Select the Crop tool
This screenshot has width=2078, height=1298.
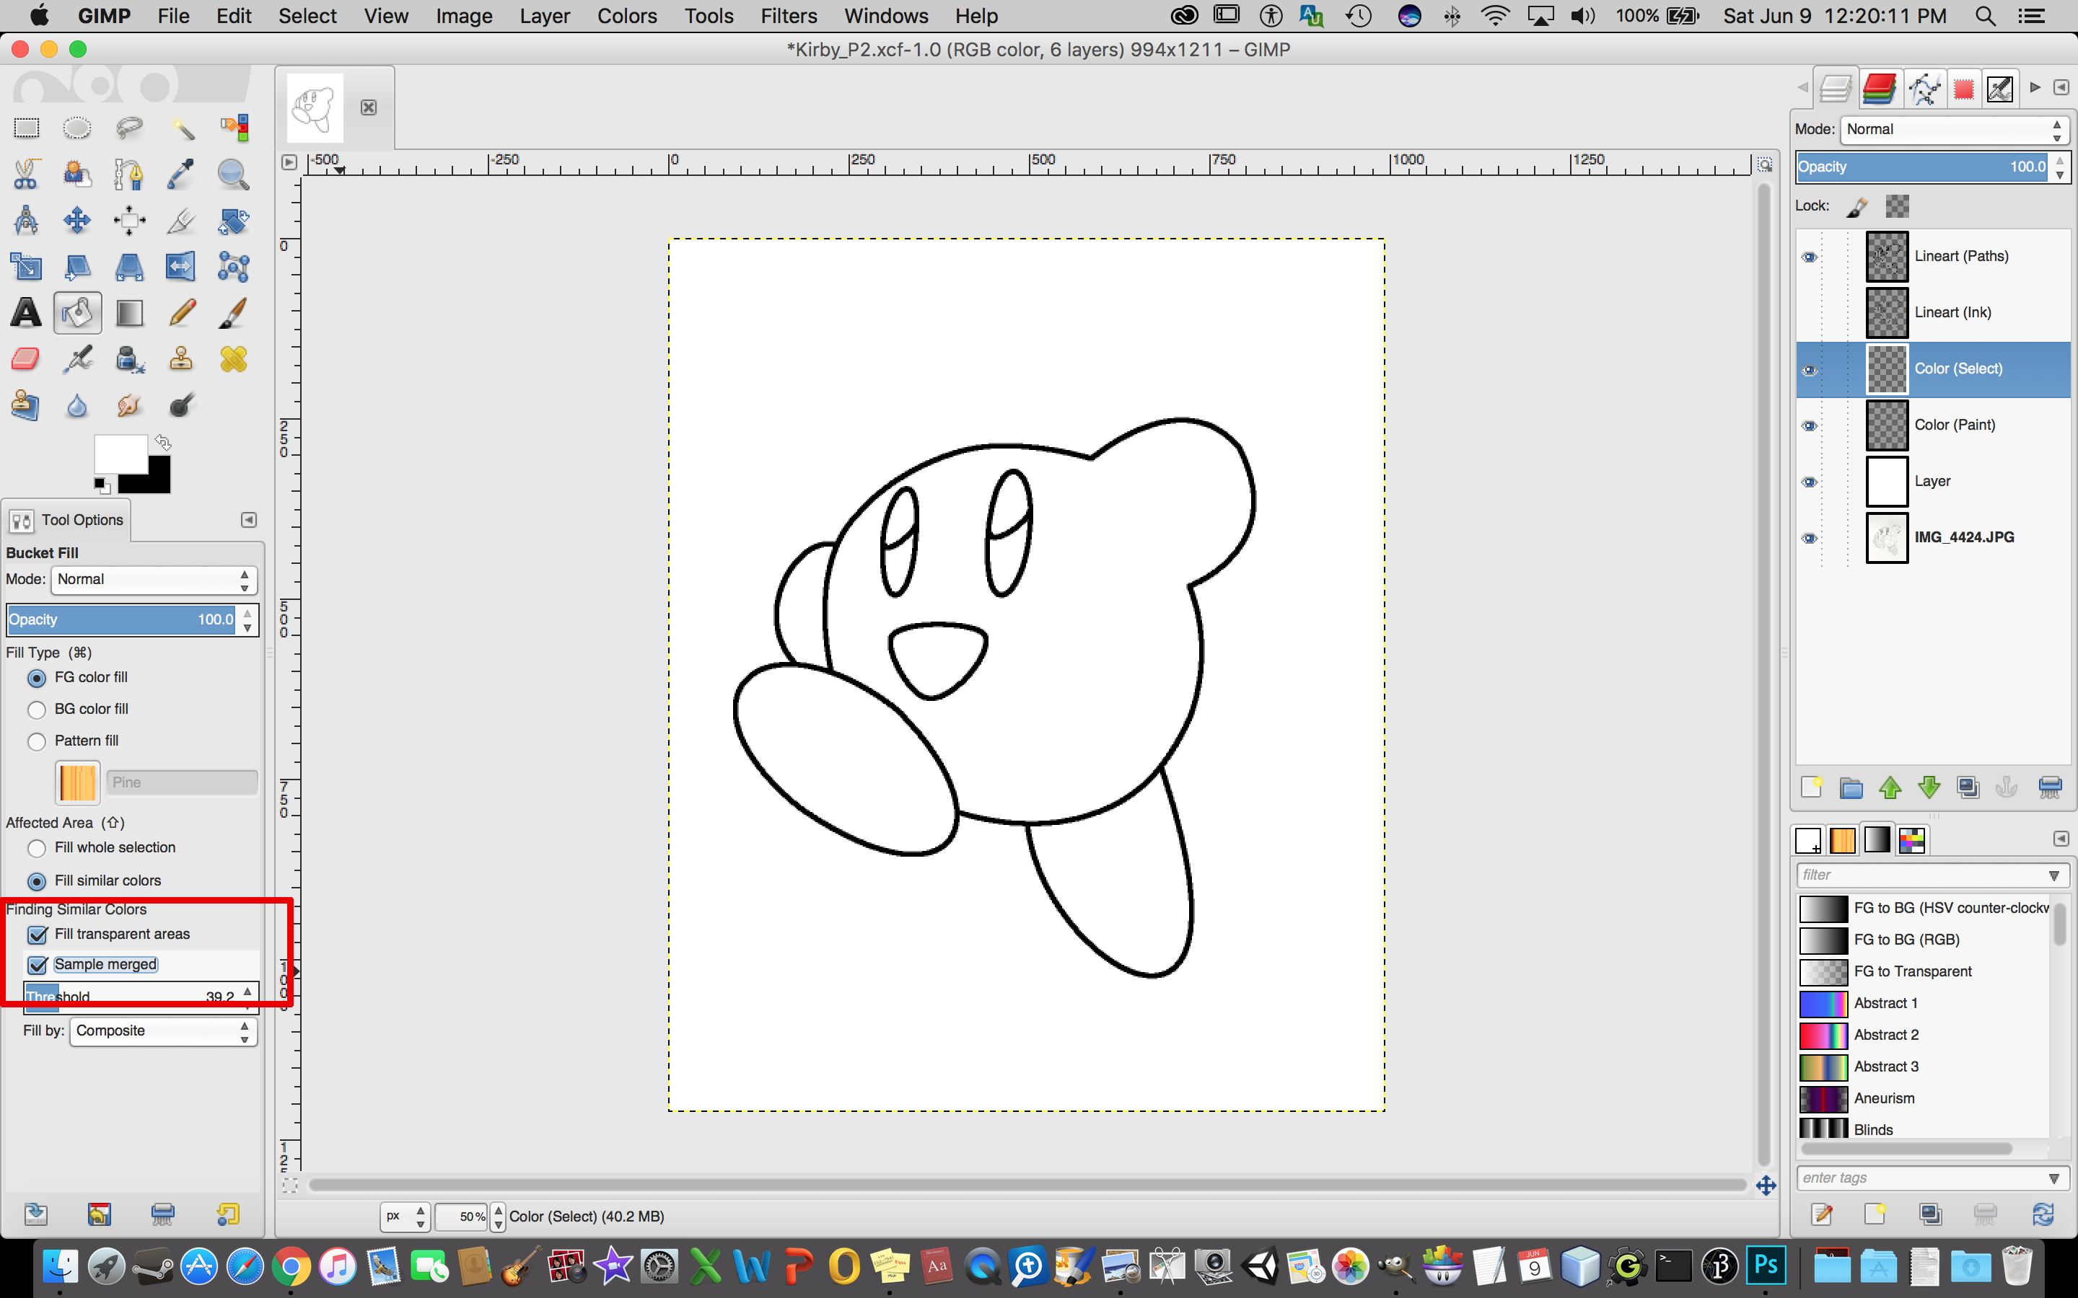[181, 221]
